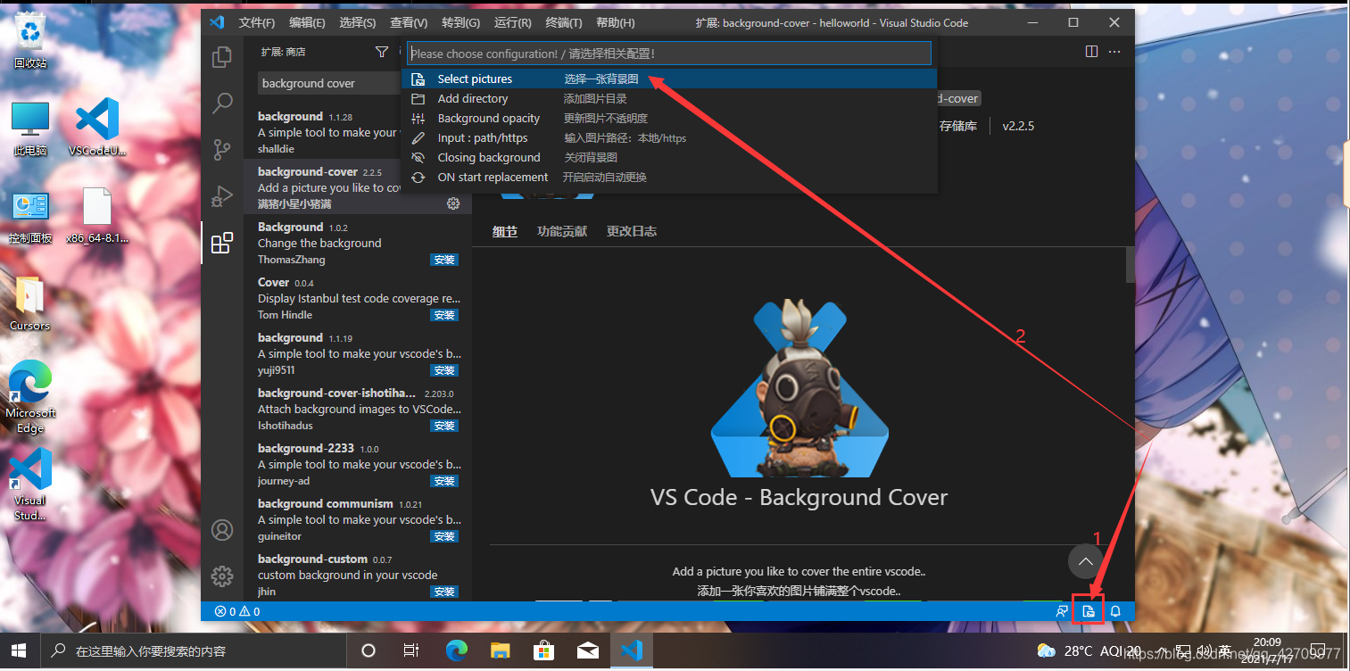Open Mail app from the taskbar
The height and width of the screenshot is (671, 1350).
[x=587, y=650]
